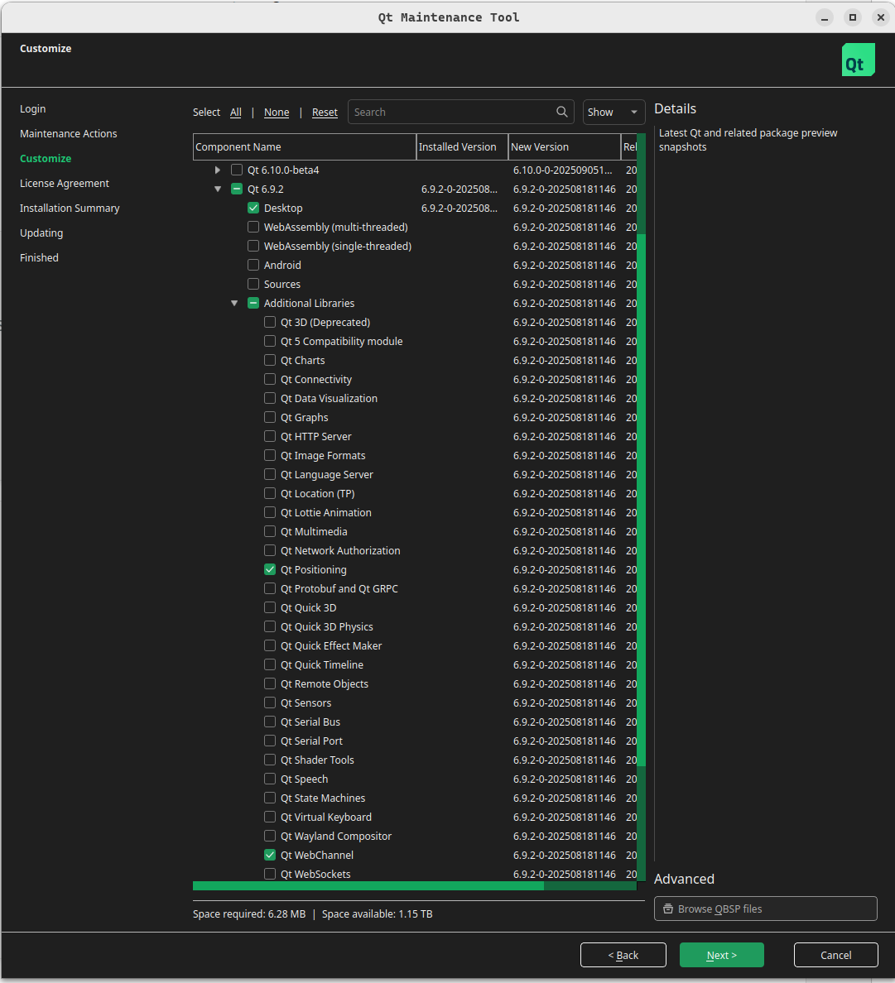Image resolution: width=895 pixels, height=983 pixels.
Task: Click the horizontal scrollbar of component list
Action: tap(368, 886)
